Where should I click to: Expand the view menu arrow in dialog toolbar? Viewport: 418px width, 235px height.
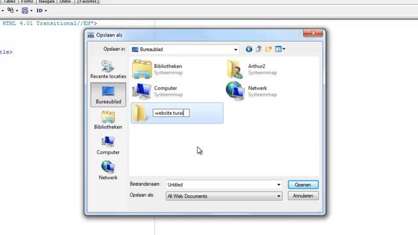pyautogui.click(x=284, y=49)
